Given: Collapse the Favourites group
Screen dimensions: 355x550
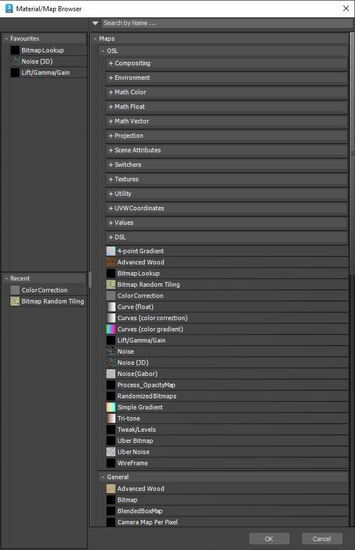Looking at the screenshot, I should (x=7, y=38).
